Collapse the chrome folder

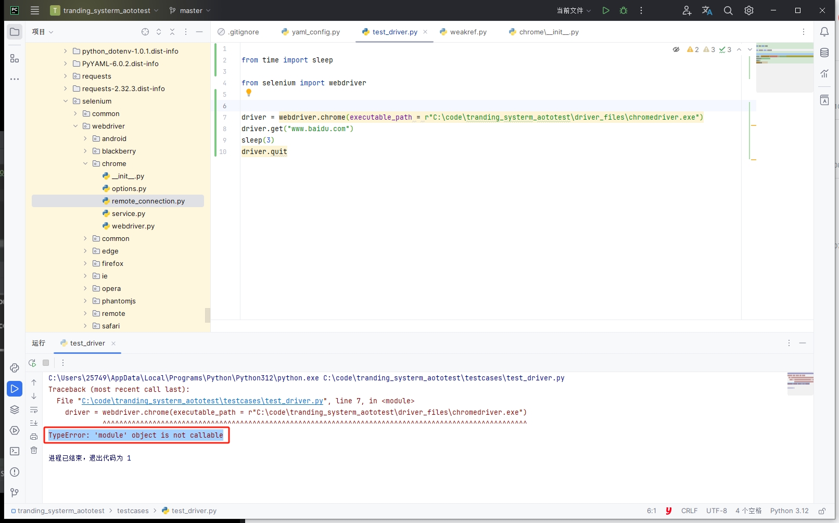85,163
